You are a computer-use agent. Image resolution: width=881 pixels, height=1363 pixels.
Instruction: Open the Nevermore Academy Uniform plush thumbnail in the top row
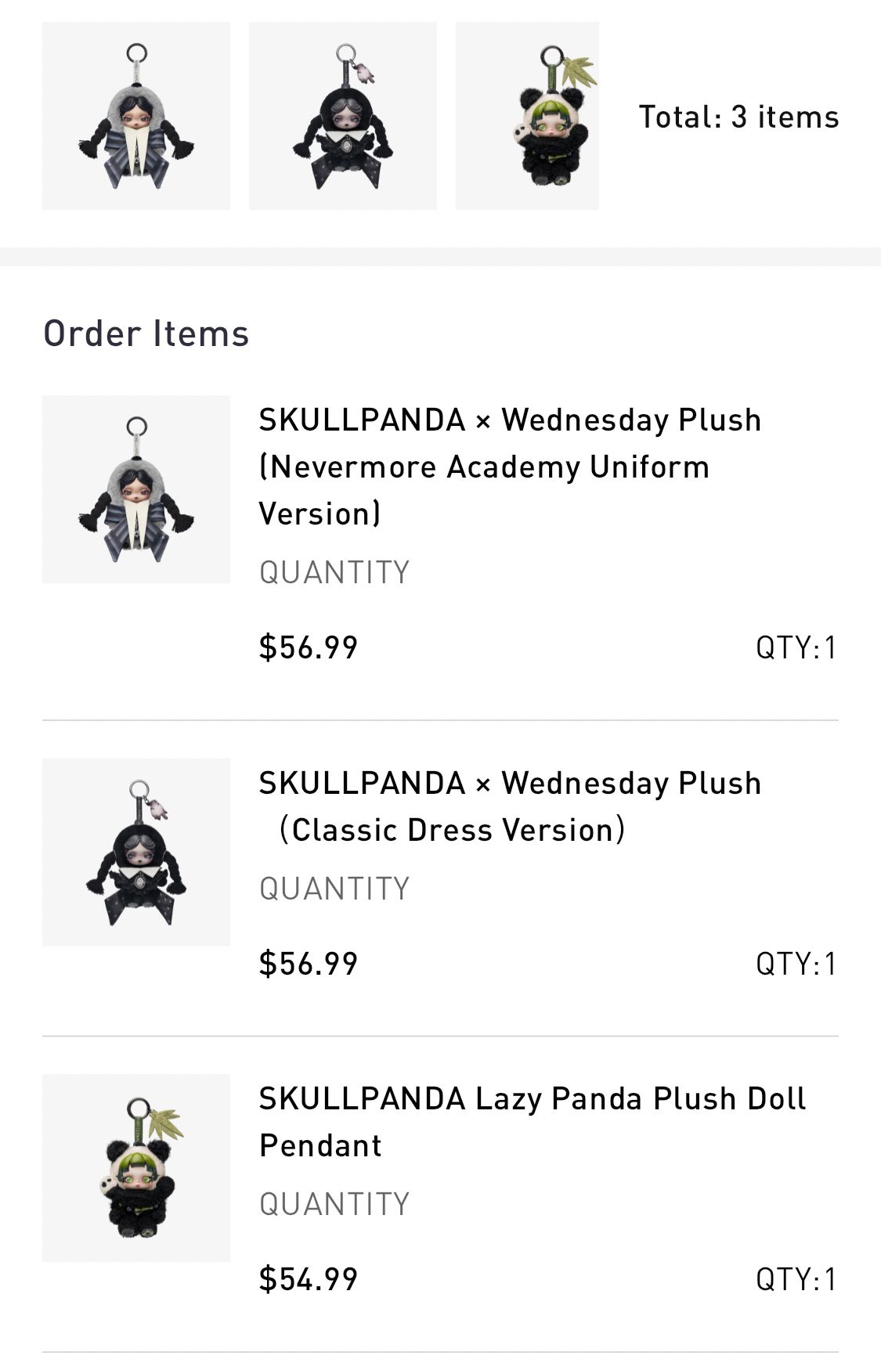[136, 116]
